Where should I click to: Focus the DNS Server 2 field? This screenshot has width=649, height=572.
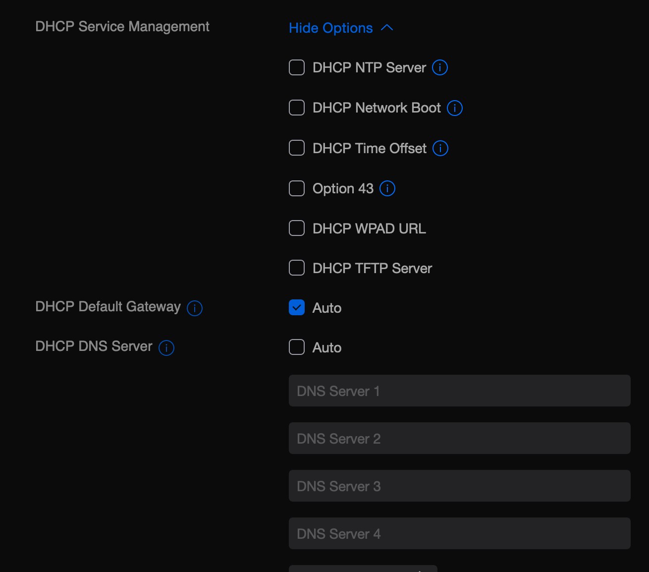coord(459,438)
